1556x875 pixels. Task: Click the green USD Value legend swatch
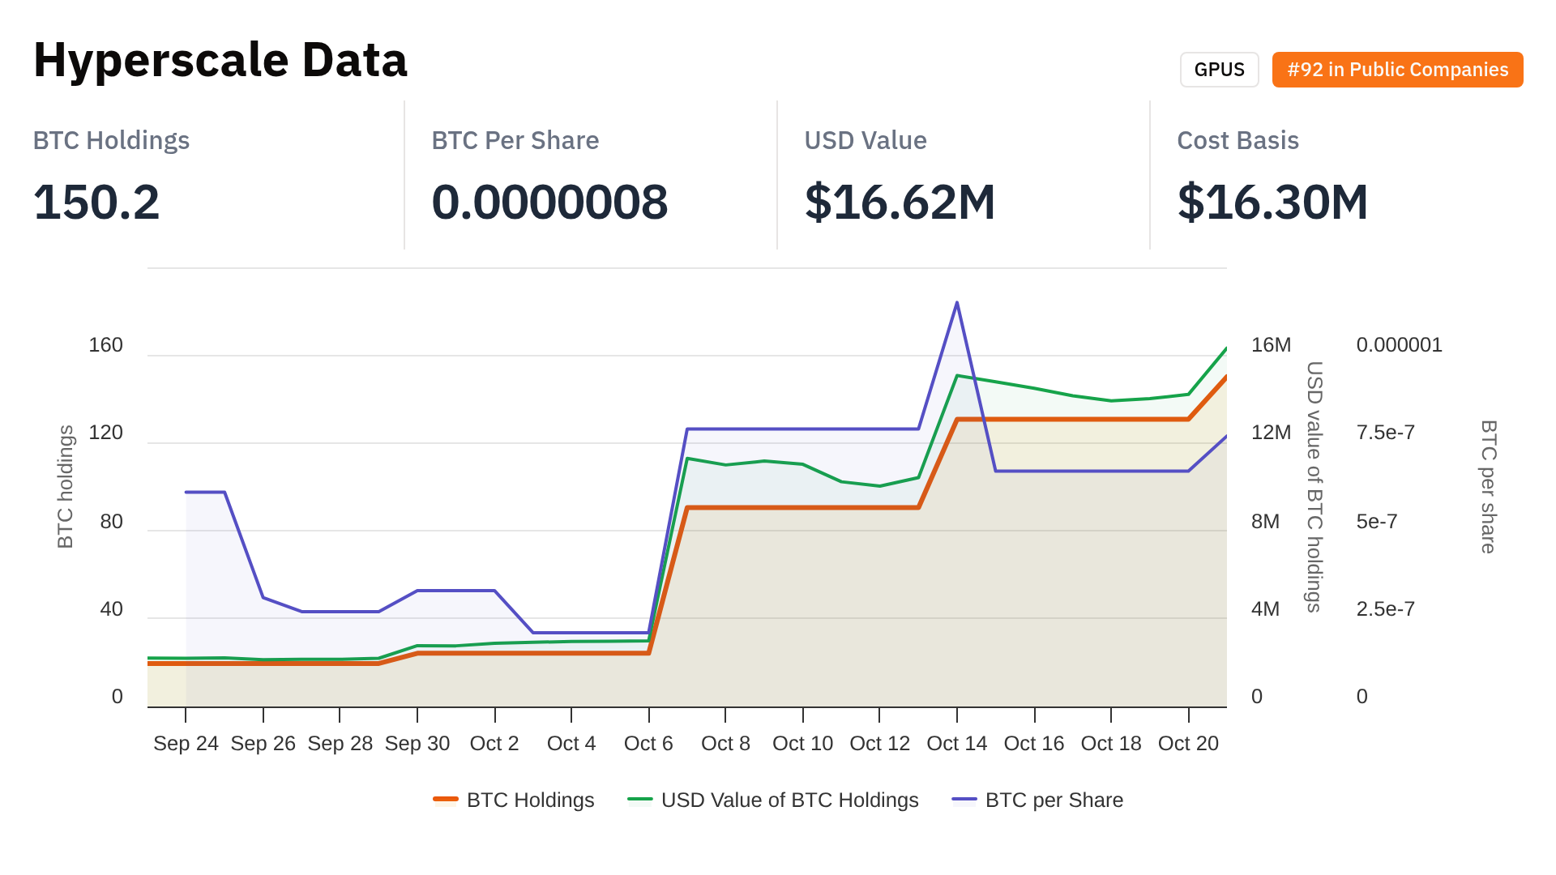coord(640,800)
